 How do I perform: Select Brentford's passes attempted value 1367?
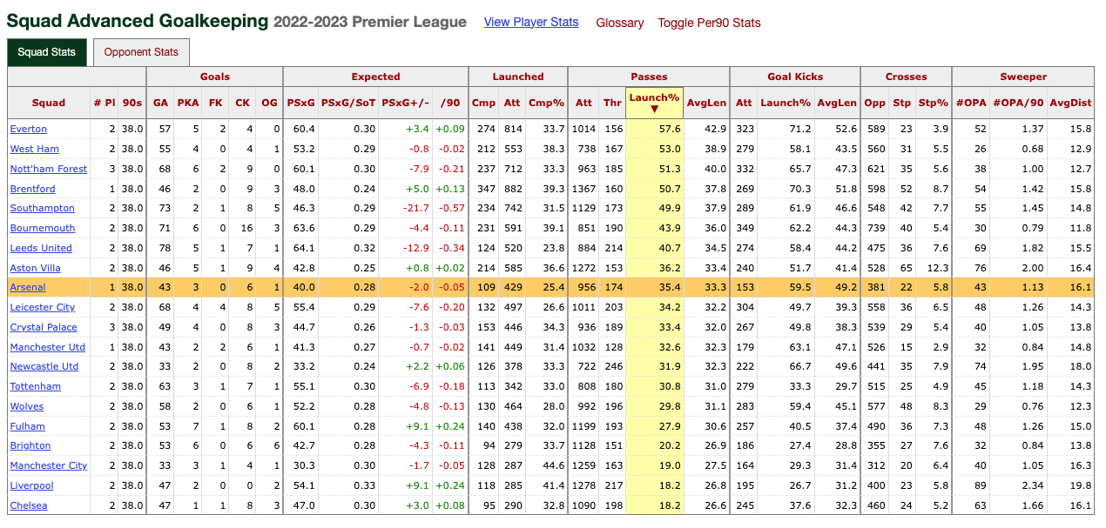pos(583,189)
